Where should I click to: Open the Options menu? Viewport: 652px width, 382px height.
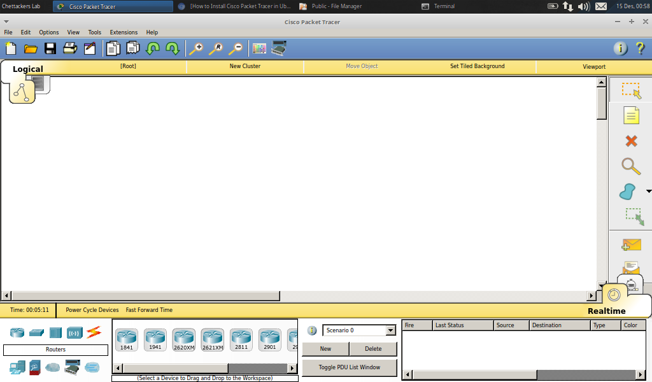[x=49, y=32]
